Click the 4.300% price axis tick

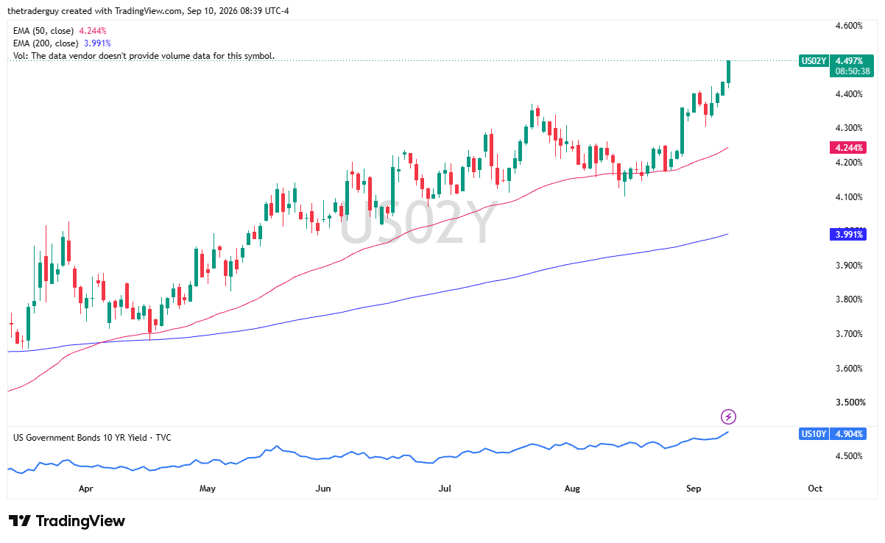click(x=849, y=128)
